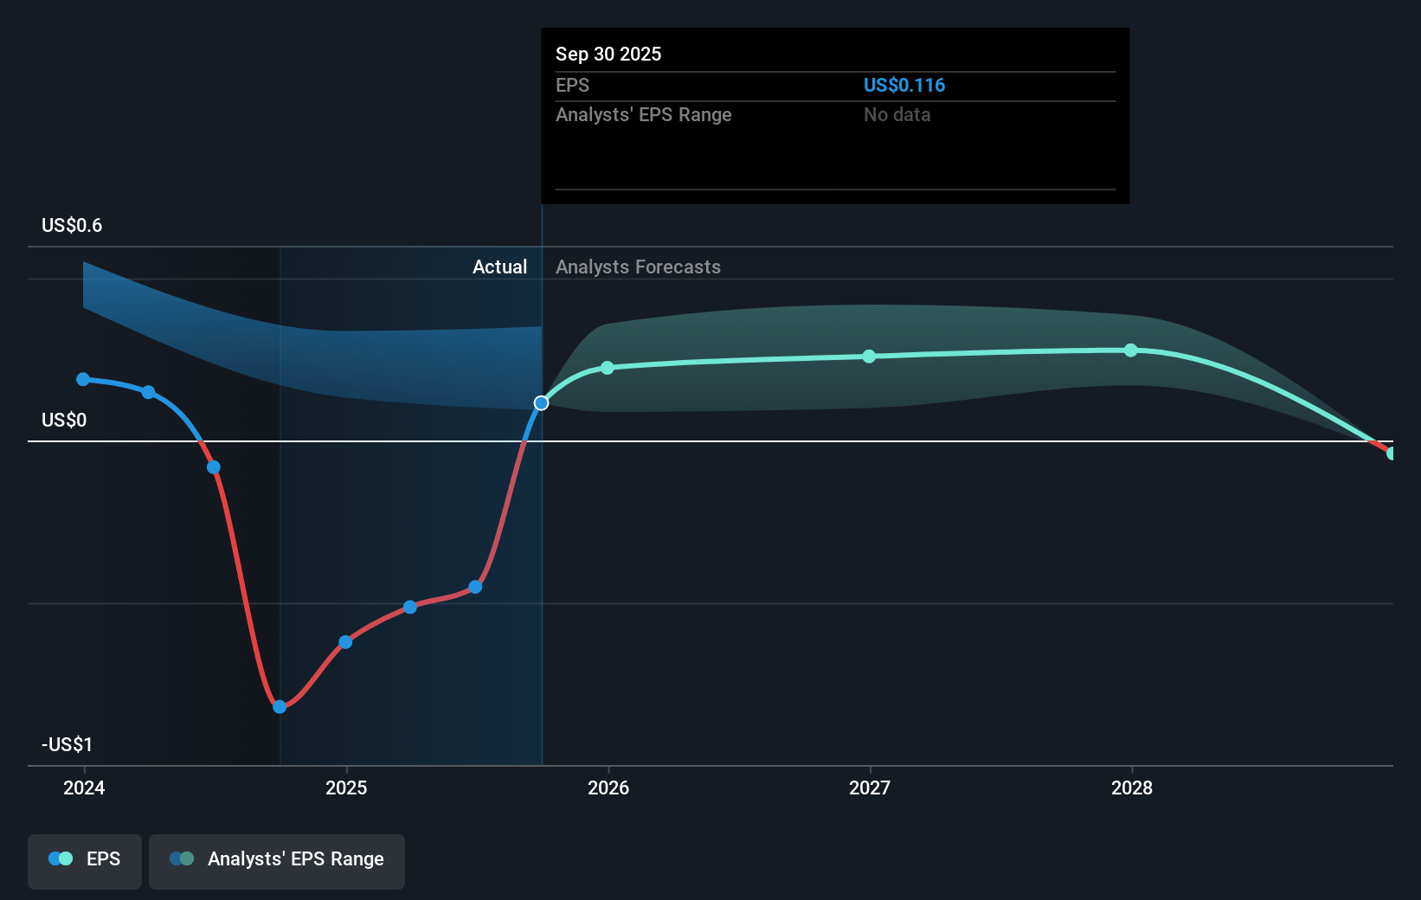Select the forecast data point above 2027
This screenshot has width=1421, height=900.
point(869,357)
